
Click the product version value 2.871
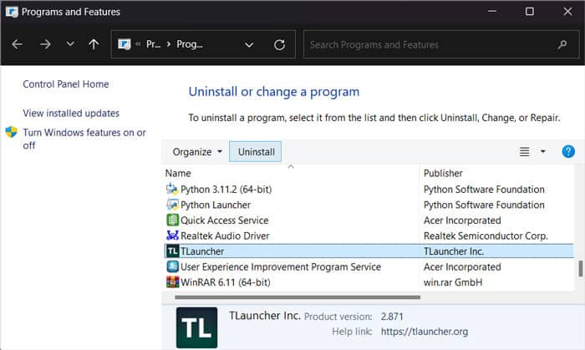[x=392, y=317]
